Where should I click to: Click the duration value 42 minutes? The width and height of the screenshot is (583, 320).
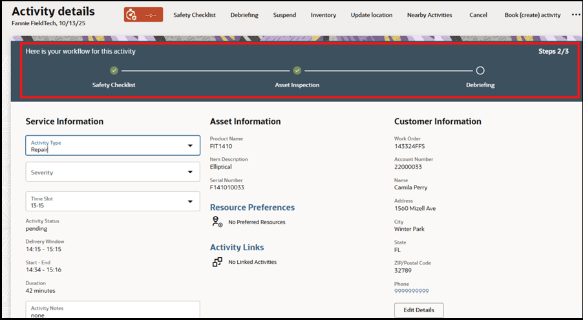click(x=40, y=291)
